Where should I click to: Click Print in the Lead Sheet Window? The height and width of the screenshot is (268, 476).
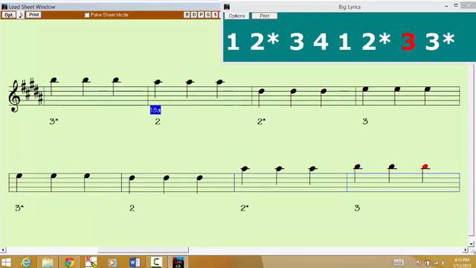(33, 15)
